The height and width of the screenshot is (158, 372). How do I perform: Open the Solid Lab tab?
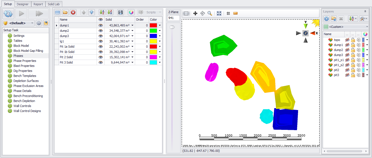[x=54, y=4]
